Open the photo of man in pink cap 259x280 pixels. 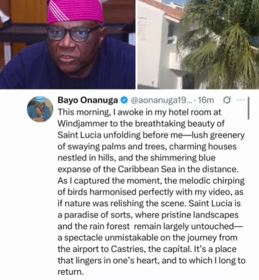[x=67, y=44]
